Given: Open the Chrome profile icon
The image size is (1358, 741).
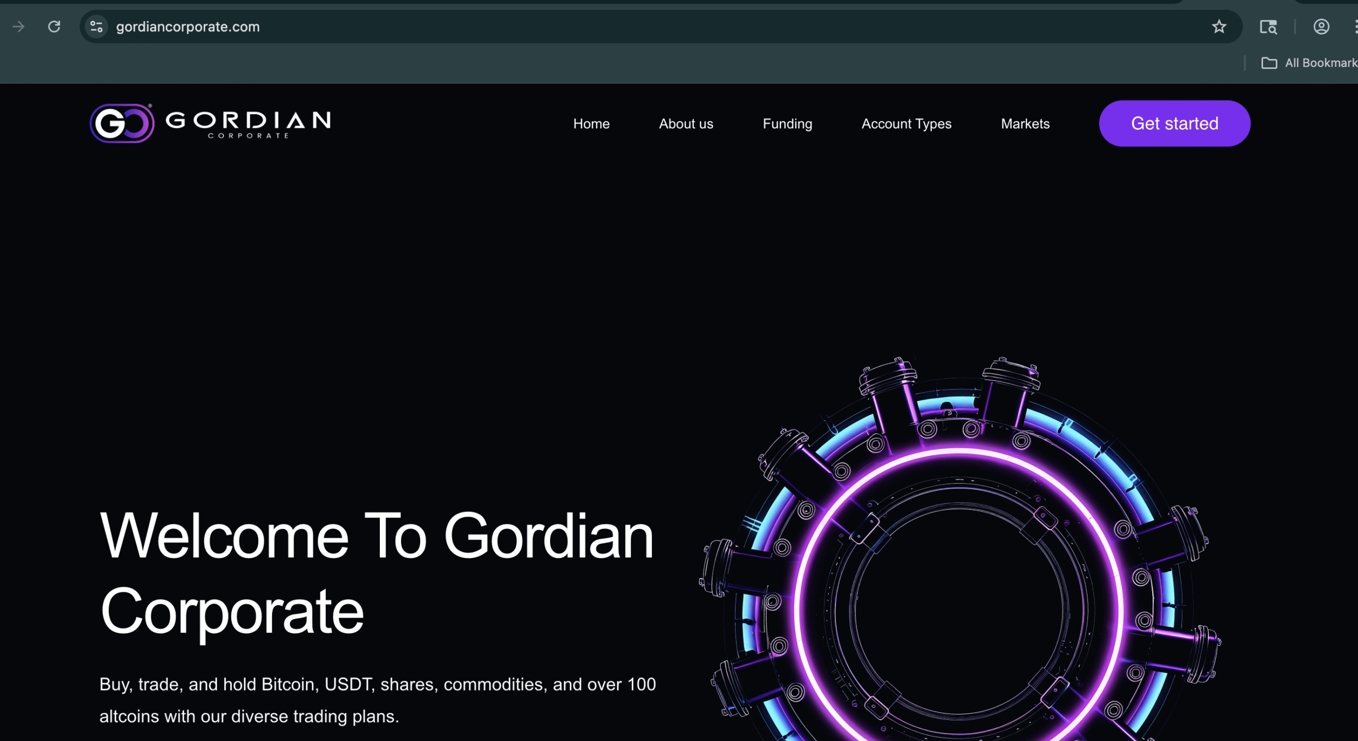Looking at the screenshot, I should pos(1321,27).
